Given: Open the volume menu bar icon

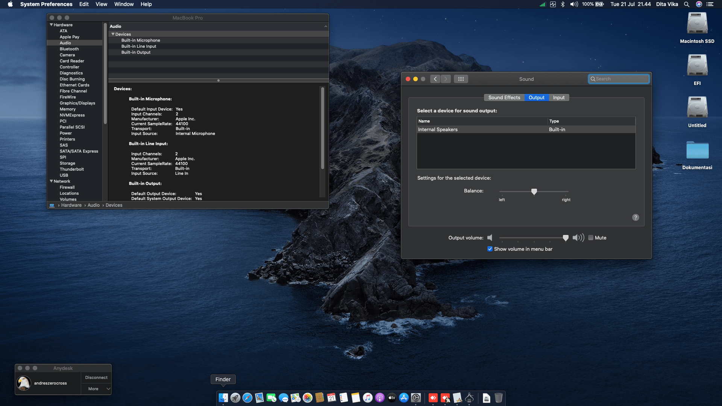Looking at the screenshot, I should (x=574, y=4).
